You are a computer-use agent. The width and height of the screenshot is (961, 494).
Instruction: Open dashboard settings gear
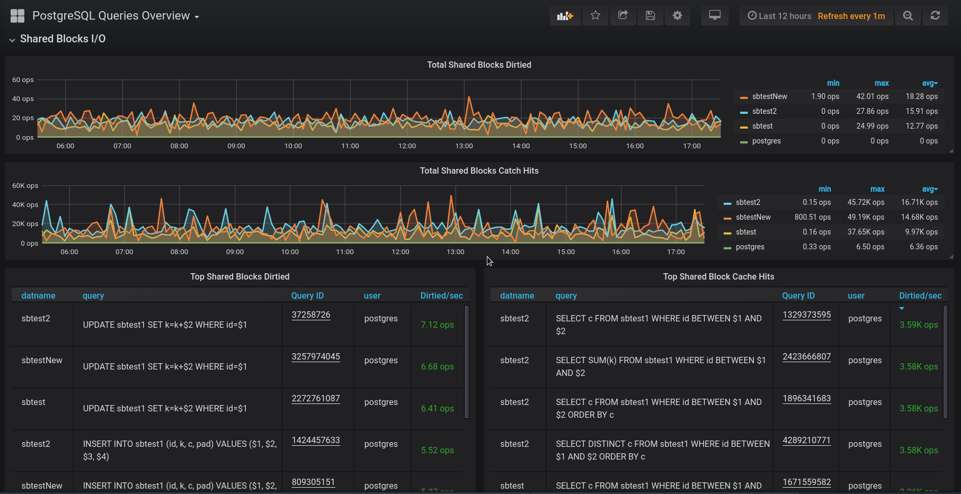(x=677, y=16)
